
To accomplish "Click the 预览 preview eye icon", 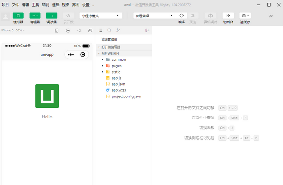I will [193, 15].
